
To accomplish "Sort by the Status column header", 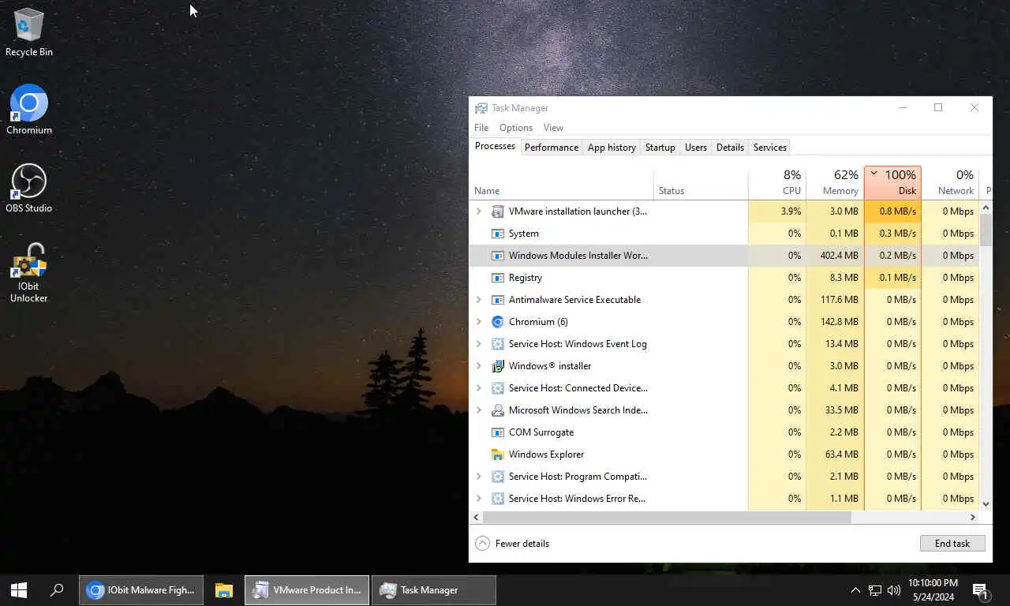I will (x=701, y=183).
